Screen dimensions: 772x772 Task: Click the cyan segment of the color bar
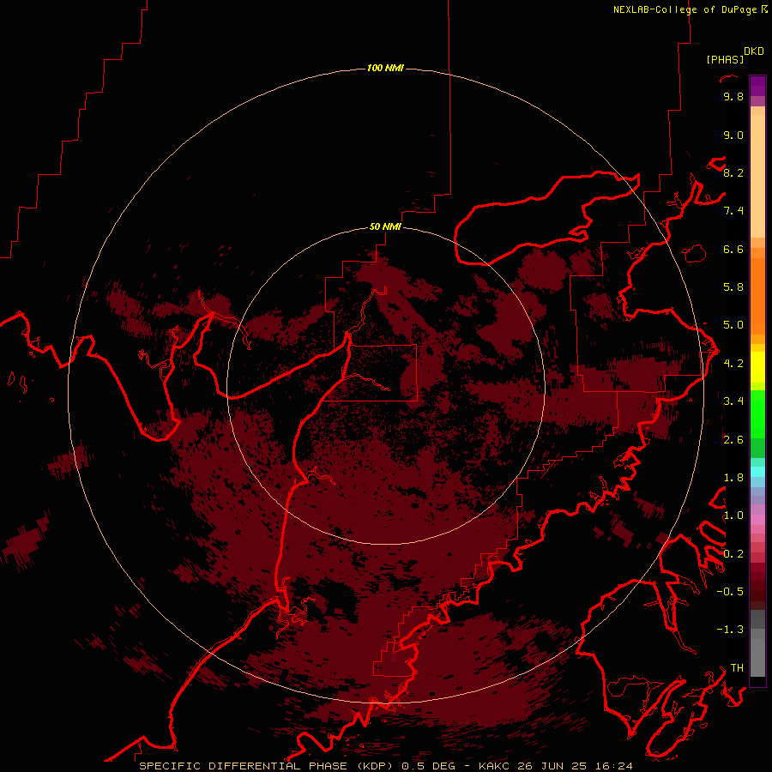(x=757, y=472)
